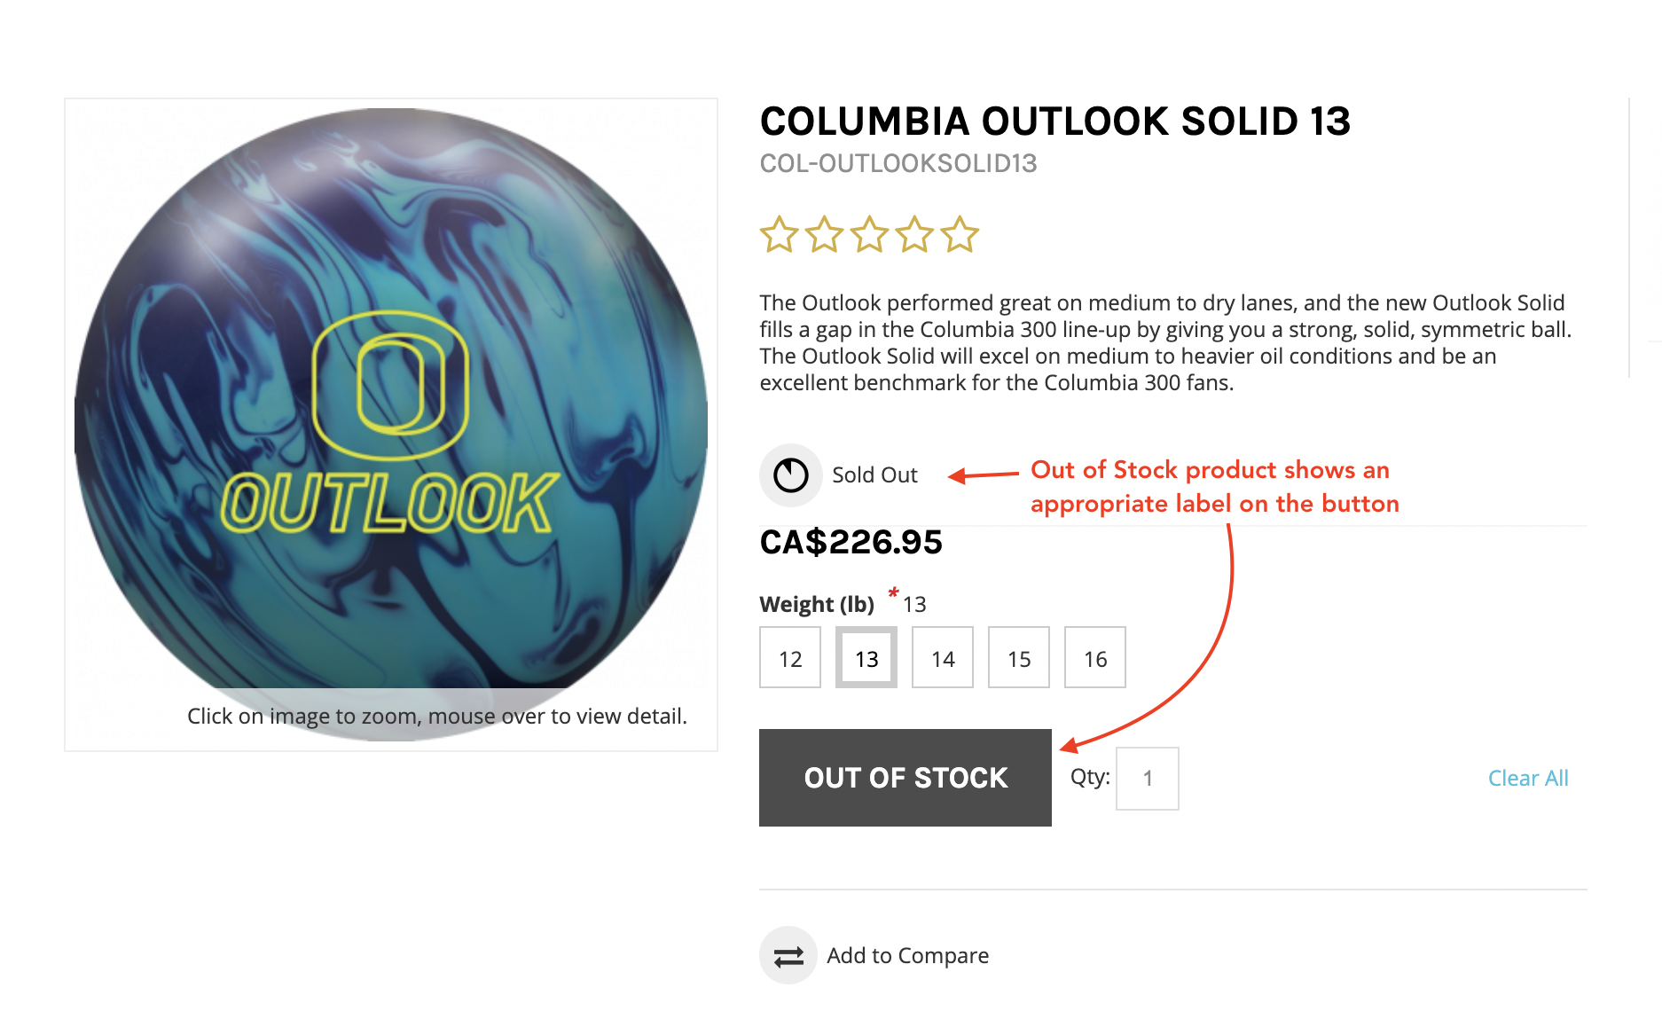Click the price CA$226.95
Viewport: 1662px width, 1027px height.
[850, 542]
